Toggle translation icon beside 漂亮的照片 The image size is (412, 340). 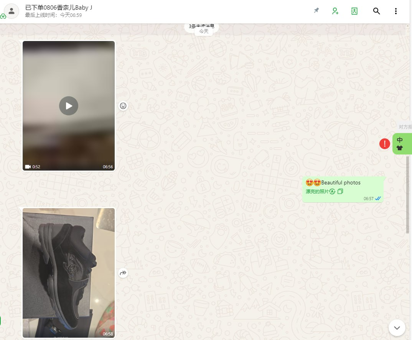(x=332, y=191)
